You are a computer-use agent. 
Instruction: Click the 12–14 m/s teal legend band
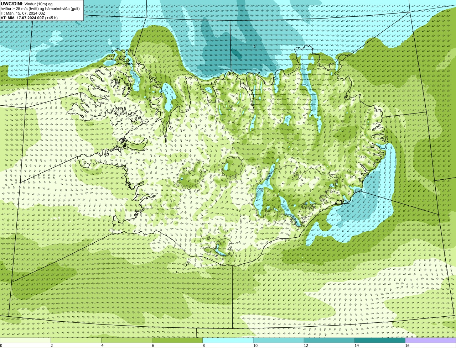point(329,340)
